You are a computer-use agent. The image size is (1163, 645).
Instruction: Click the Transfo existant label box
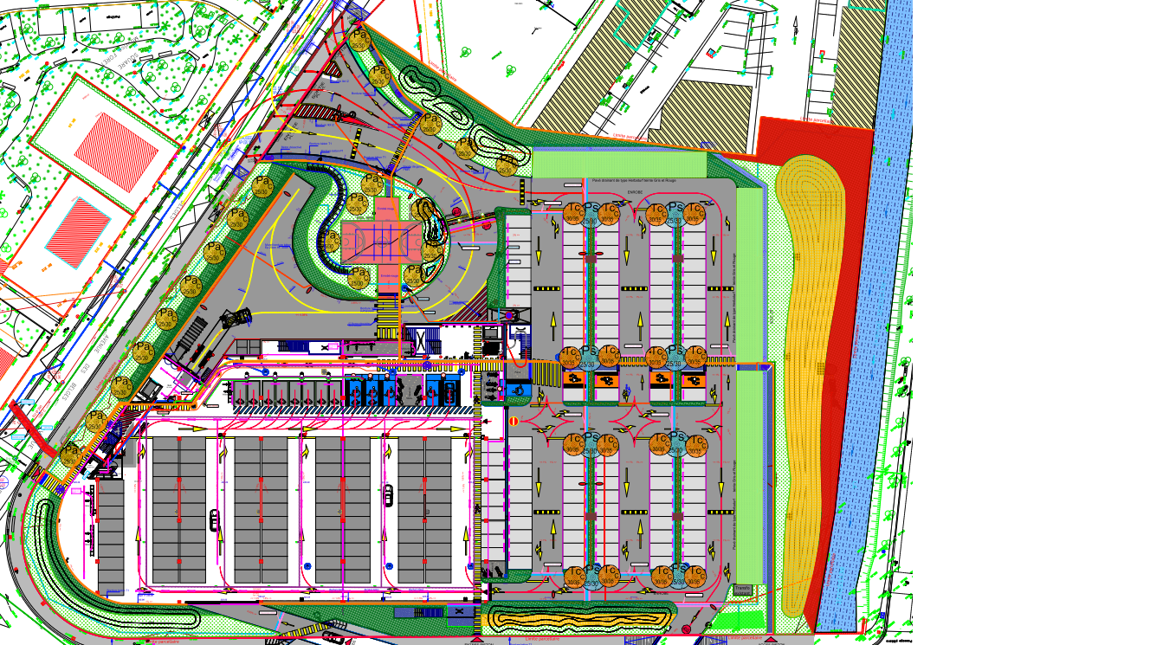coord(743,590)
